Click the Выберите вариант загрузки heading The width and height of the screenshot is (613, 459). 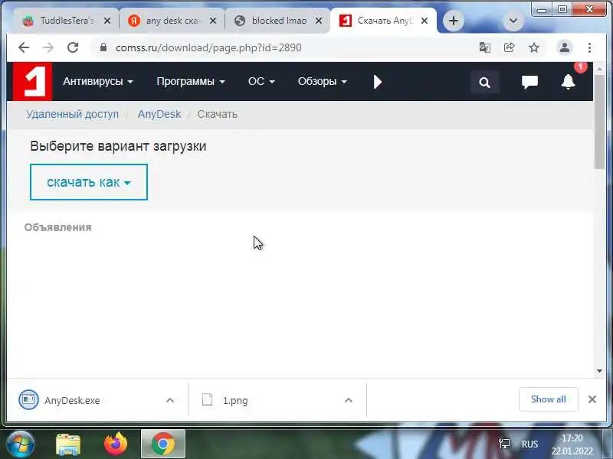point(118,146)
